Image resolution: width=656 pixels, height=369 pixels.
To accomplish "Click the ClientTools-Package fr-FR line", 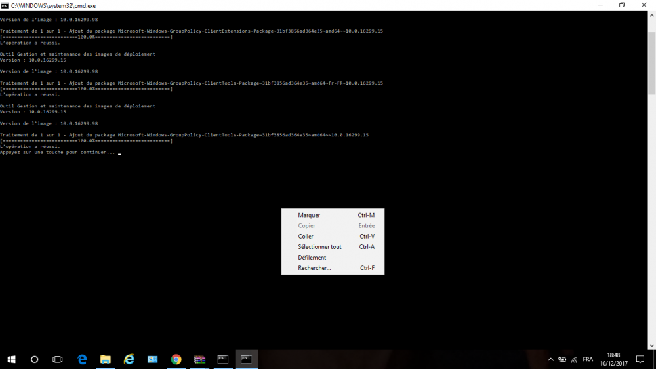I will 191,83.
